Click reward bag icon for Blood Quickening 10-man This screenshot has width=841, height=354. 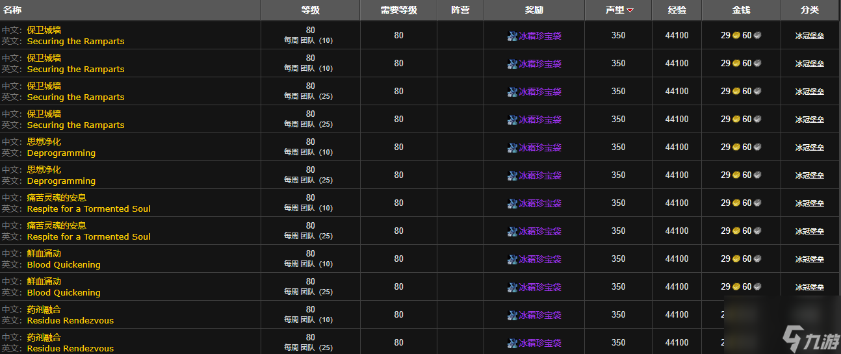tap(512, 259)
